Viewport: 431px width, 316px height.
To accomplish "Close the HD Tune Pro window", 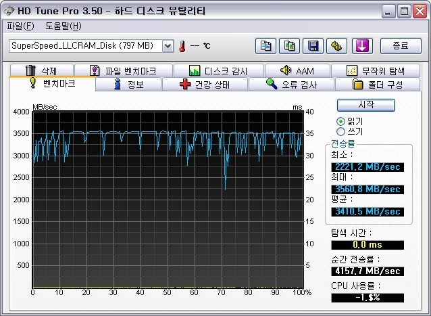I will coord(420,12).
